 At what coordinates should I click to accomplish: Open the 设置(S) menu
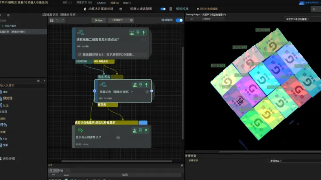coord(115,3)
